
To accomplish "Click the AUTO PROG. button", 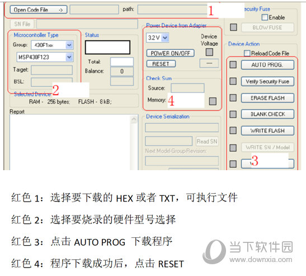I will (x=267, y=65).
